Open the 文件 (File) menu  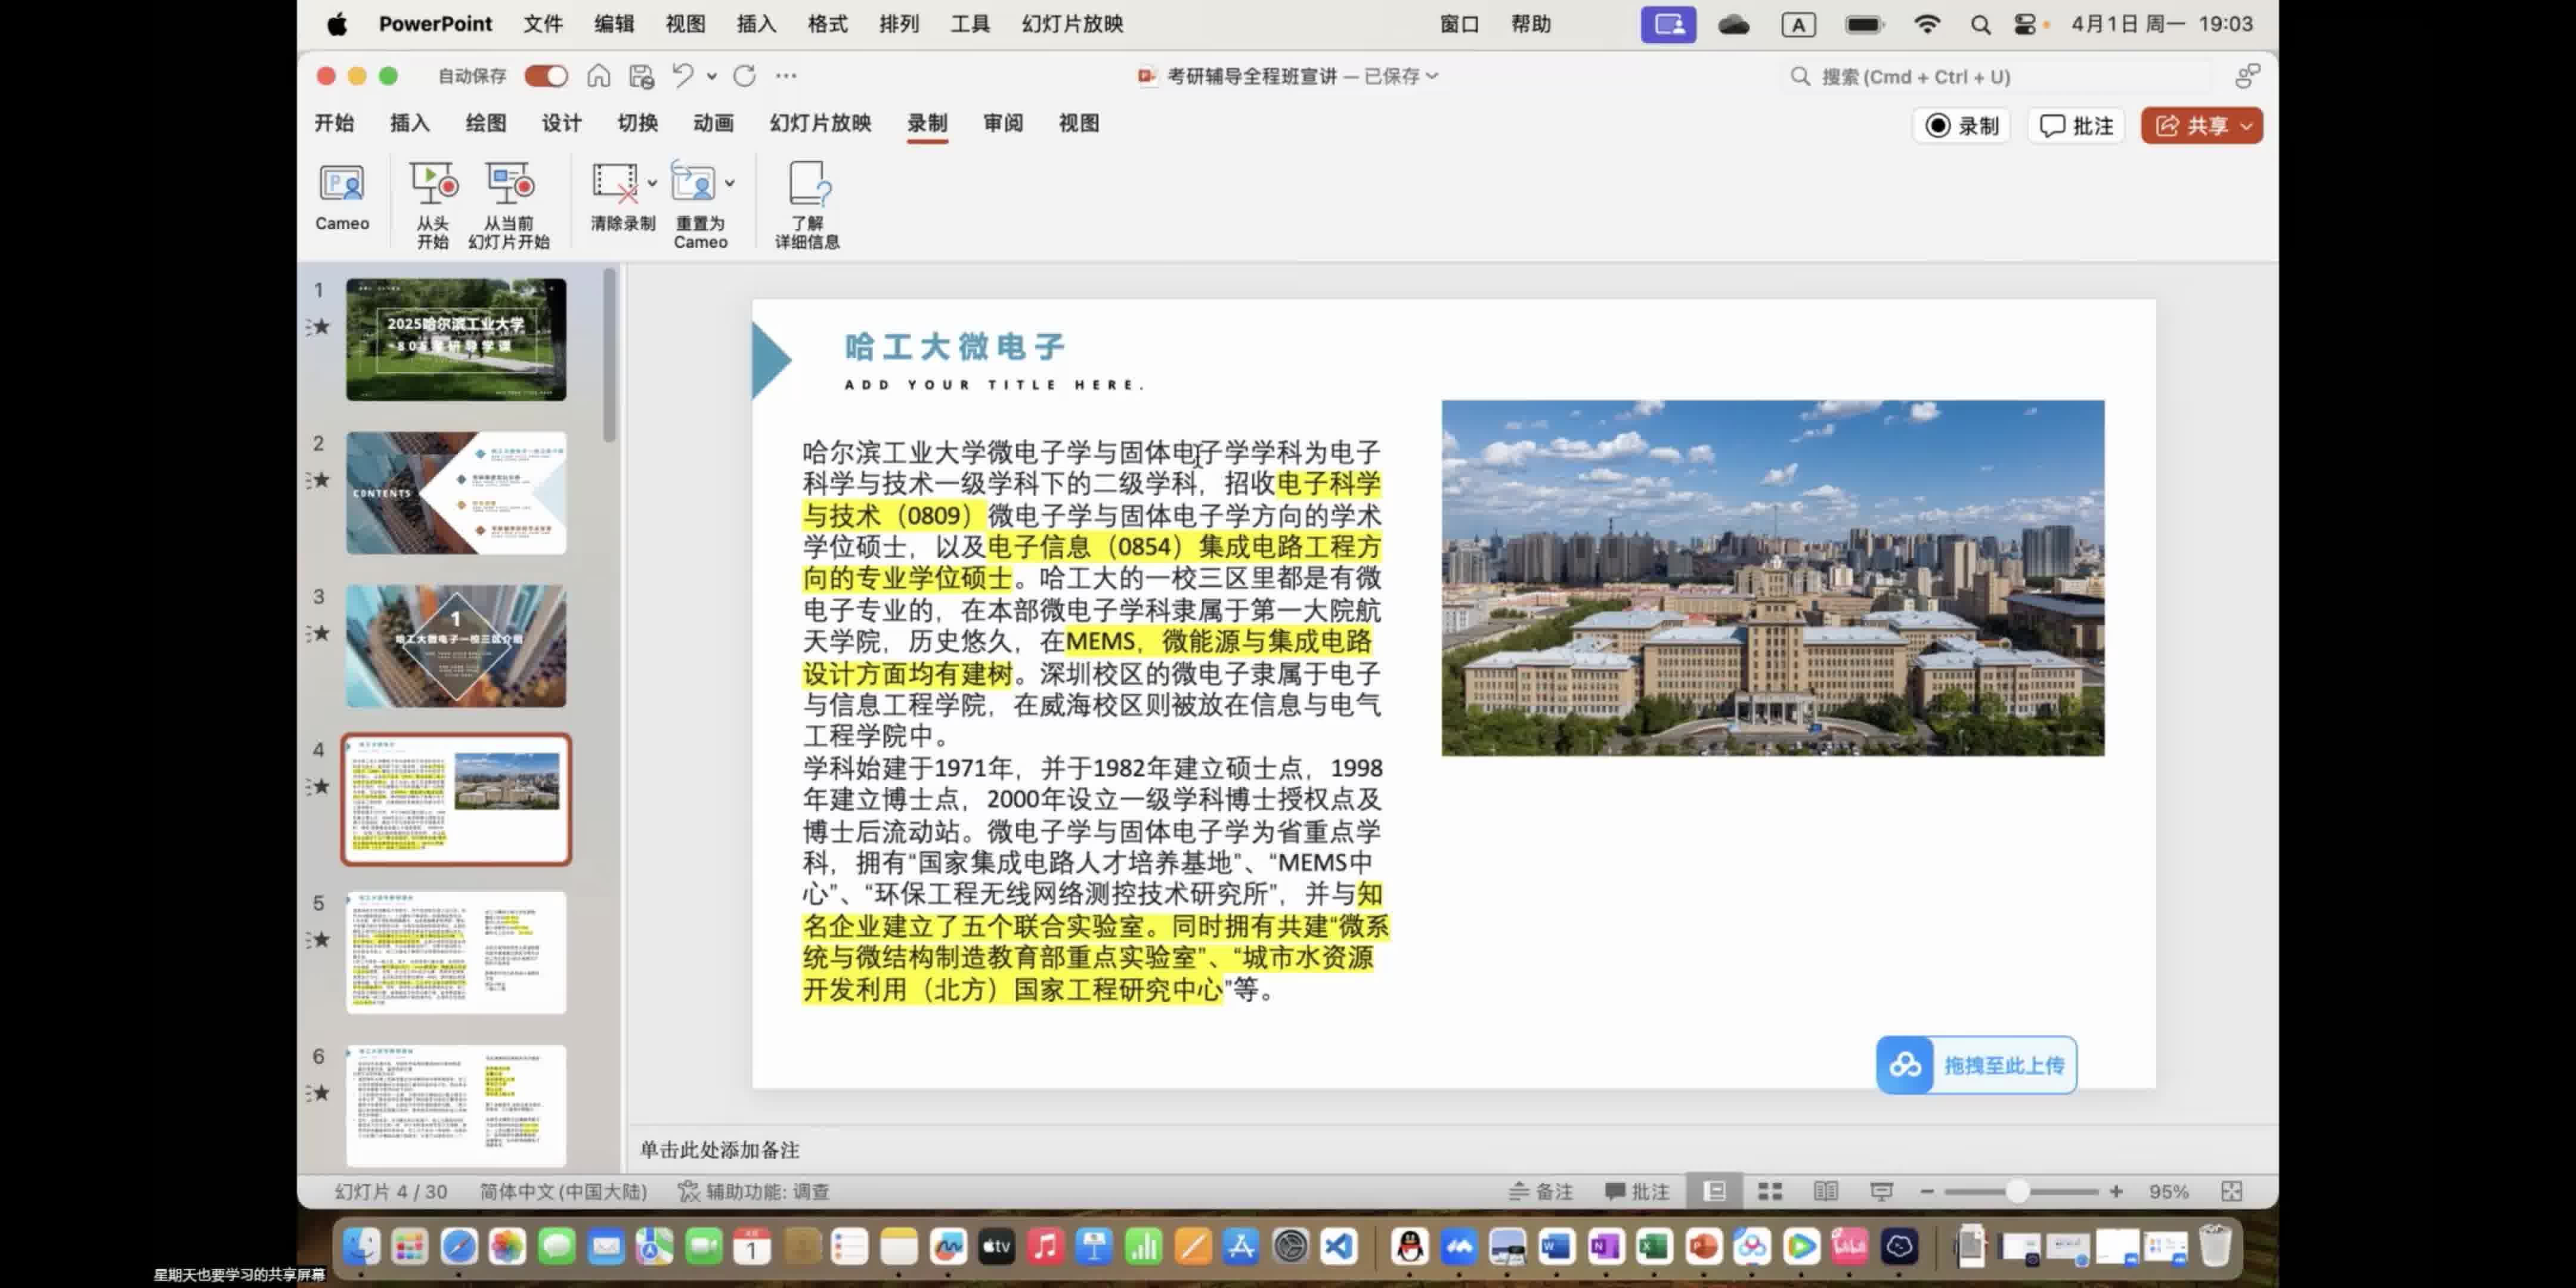coord(543,24)
